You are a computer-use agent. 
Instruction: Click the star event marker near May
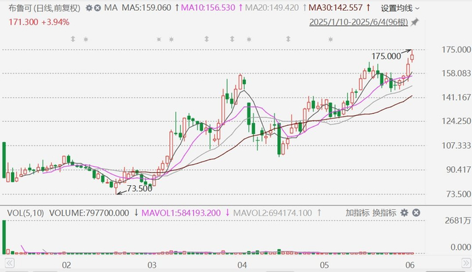coord(330,39)
